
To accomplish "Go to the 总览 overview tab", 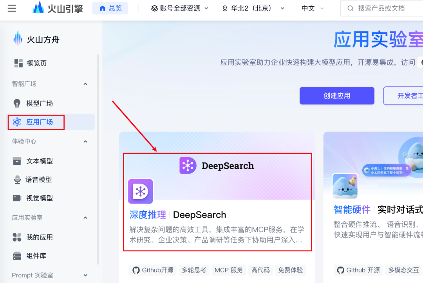I will click(110, 8).
